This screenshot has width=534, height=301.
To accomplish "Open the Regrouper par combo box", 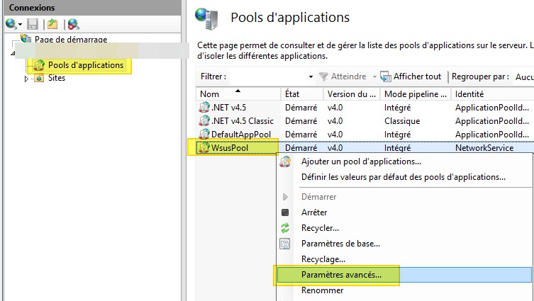I will tap(523, 77).
